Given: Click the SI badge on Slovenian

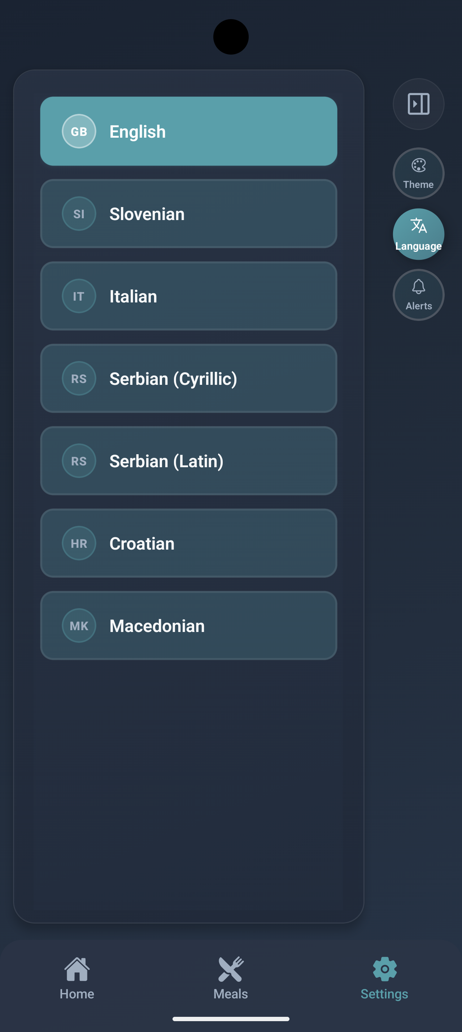Looking at the screenshot, I should [x=79, y=214].
